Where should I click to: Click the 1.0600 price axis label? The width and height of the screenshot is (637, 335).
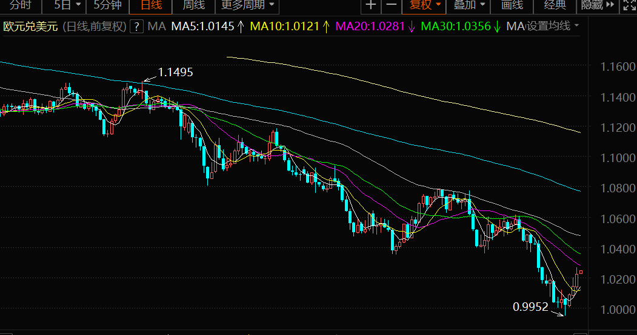click(618, 218)
